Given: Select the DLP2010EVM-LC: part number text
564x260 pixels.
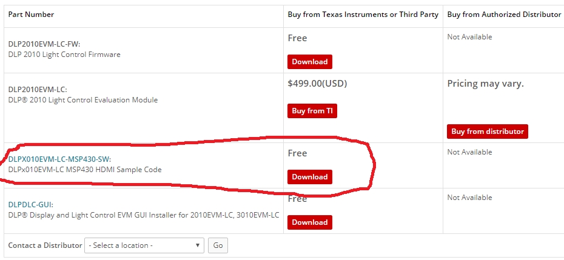Looking at the screenshot, I should [x=38, y=89].
